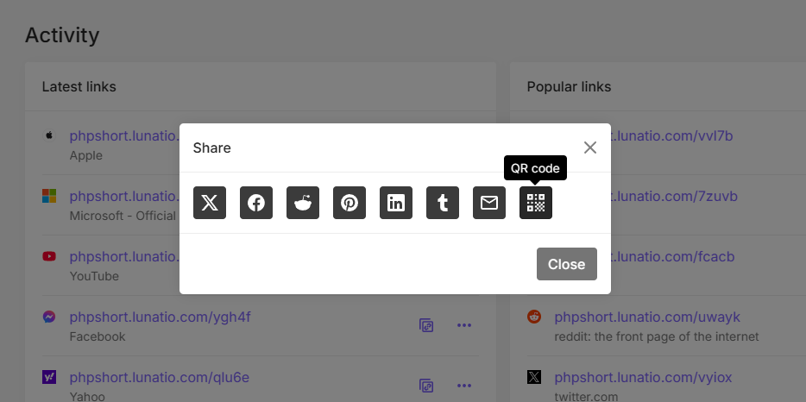The image size is (806, 402).
Task: Share link on Facebook
Action: pos(256,203)
